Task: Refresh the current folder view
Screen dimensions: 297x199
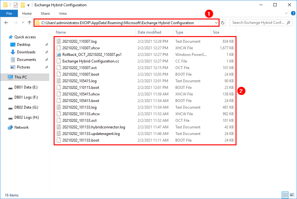Action: [x=223, y=23]
